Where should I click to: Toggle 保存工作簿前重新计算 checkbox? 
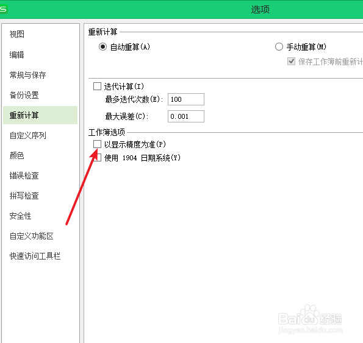291,62
